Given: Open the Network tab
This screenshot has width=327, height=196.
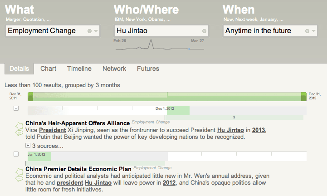Looking at the screenshot, I should point(114,69).
